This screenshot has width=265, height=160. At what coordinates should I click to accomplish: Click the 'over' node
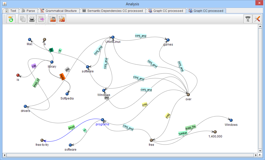point(188,95)
